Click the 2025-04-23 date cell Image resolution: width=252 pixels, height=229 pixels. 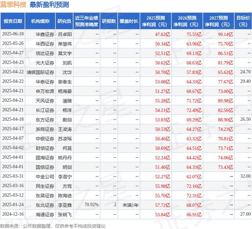click(13, 63)
